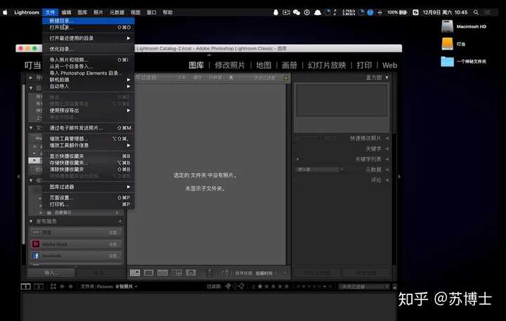Go back with filmstrip left arrow

tap(63, 287)
